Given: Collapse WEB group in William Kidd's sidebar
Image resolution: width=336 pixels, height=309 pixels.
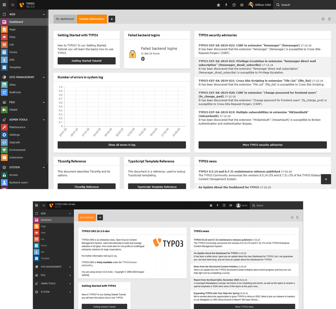Looking at the screenshot, I should point(24,14).
